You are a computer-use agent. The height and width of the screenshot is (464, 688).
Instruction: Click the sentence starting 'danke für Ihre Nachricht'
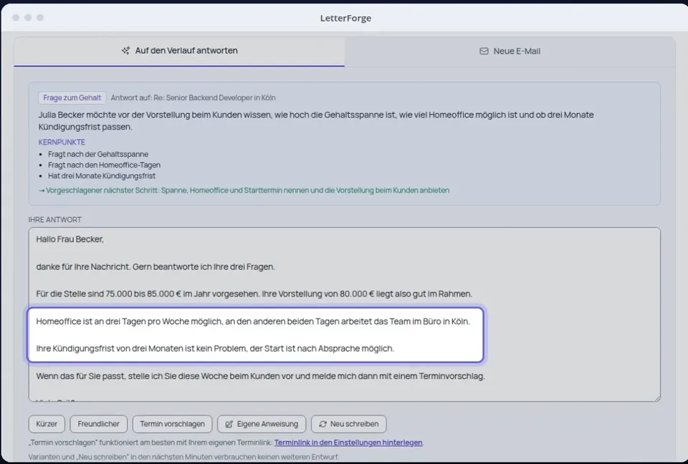coord(156,266)
